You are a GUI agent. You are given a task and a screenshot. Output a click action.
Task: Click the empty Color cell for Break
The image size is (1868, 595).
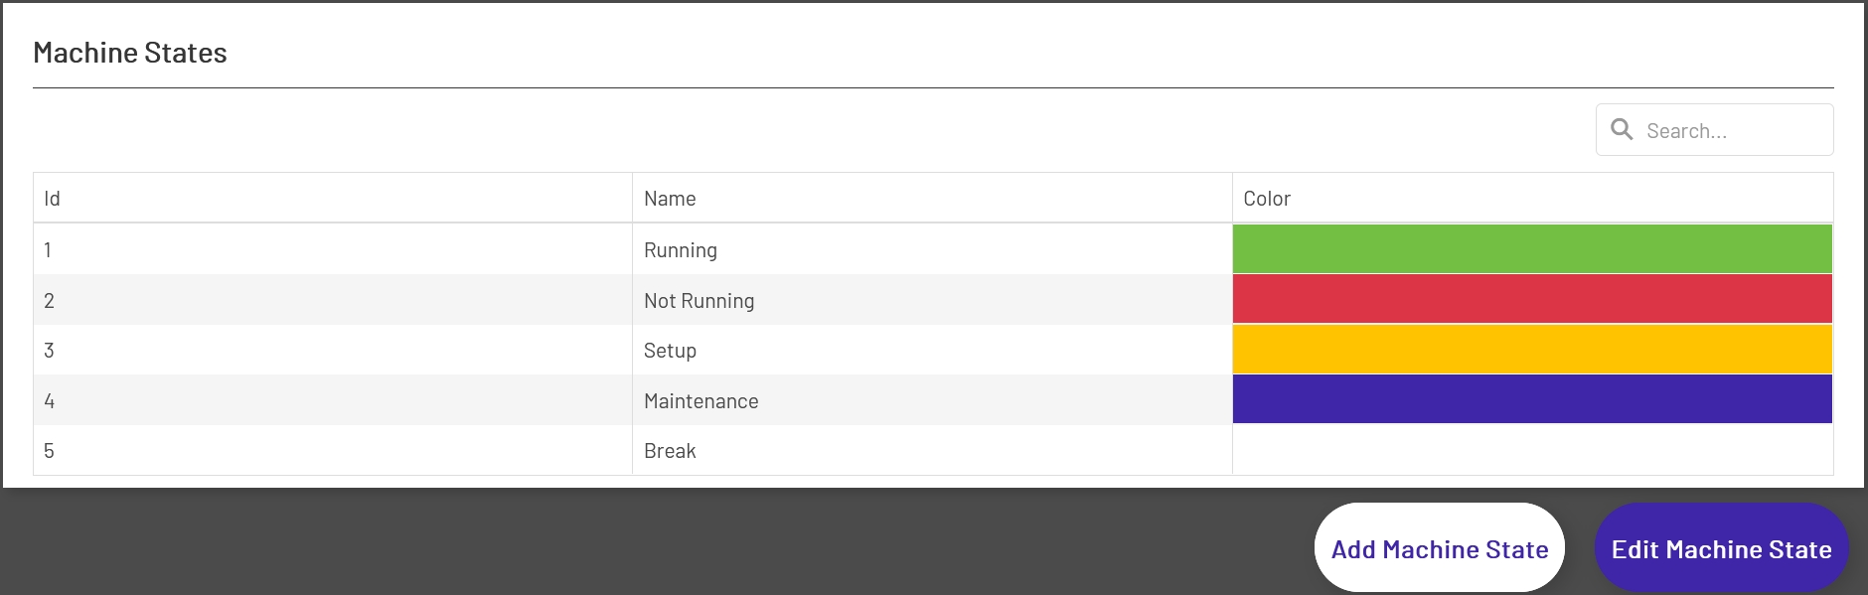(1533, 450)
